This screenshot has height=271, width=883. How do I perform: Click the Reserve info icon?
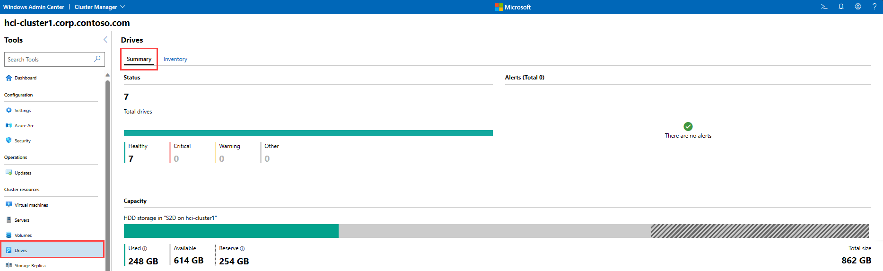242,249
